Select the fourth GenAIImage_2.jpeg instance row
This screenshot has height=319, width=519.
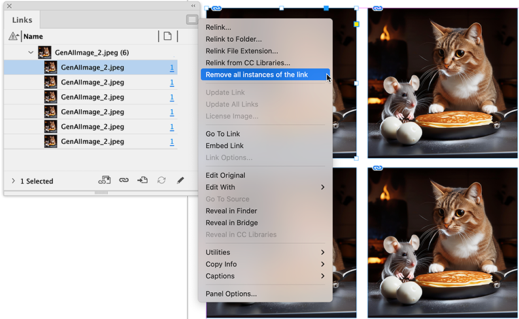click(91, 112)
